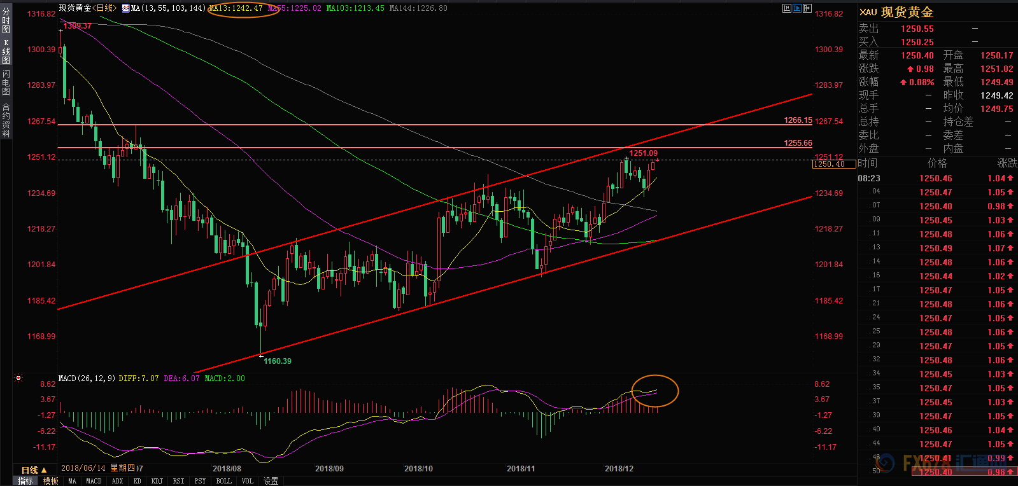This screenshot has height=486, width=1018.
Task: Switch indicator to KD
Action: click(137, 481)
